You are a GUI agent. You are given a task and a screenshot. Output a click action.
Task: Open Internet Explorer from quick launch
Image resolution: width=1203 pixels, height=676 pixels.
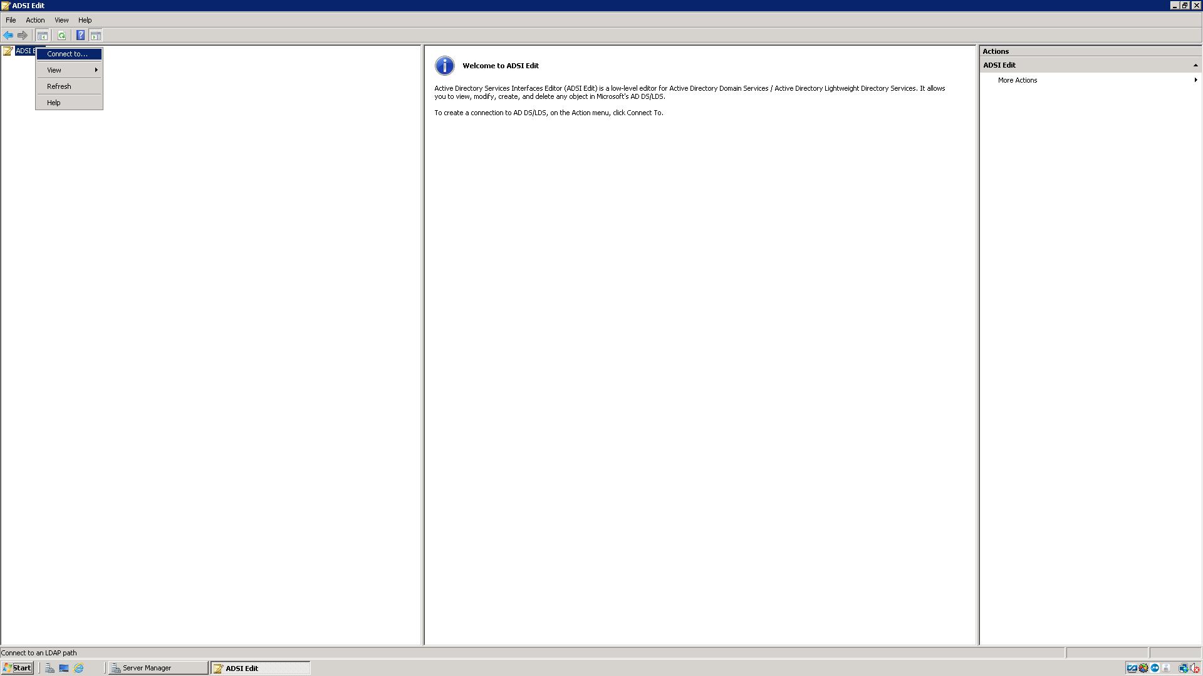(x=79, y=668)
